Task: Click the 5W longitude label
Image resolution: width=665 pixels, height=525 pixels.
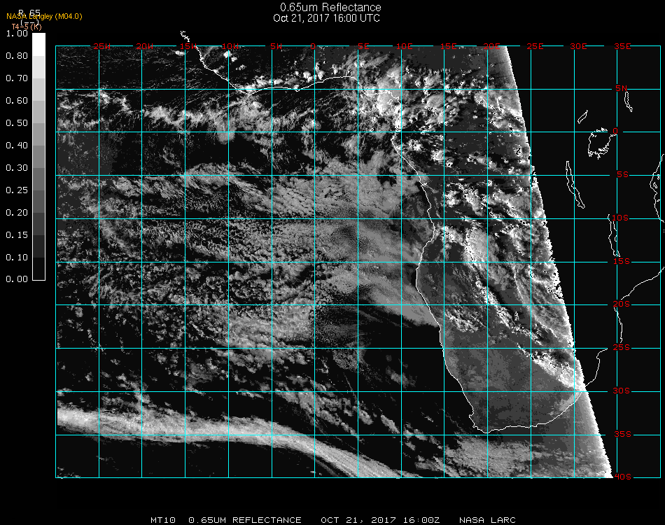Action: [276, 47]
